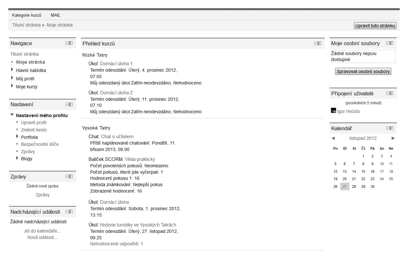
Task: Open the MAIL menu item
Action: tap(55, 15)
